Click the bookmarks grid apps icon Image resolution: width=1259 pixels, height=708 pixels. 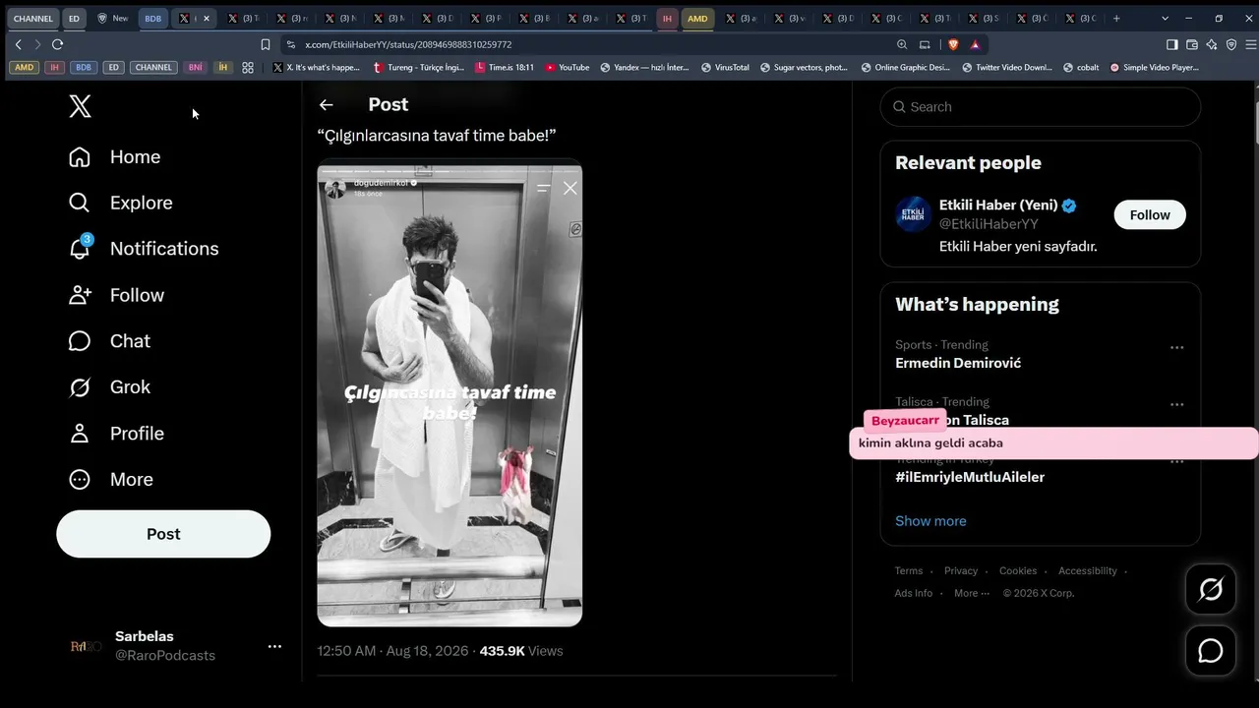pos(248,68)
